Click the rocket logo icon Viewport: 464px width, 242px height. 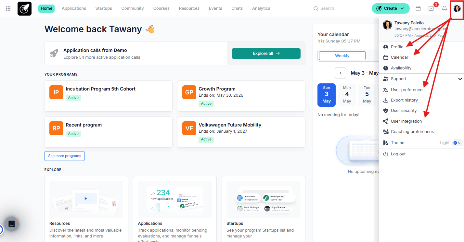tap(24, 8)
